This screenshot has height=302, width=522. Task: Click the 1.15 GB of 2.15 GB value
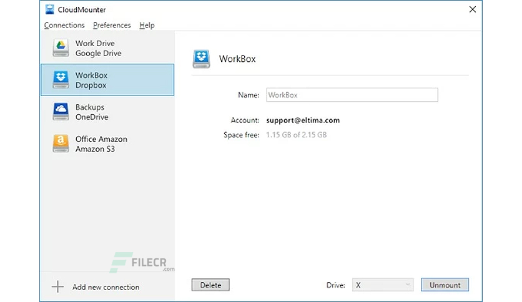tap(297, 135)
